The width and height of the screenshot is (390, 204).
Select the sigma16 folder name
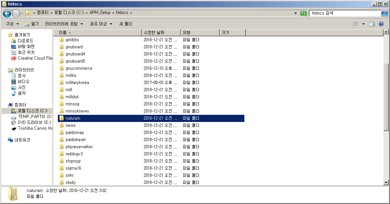(x=73, y=168)
